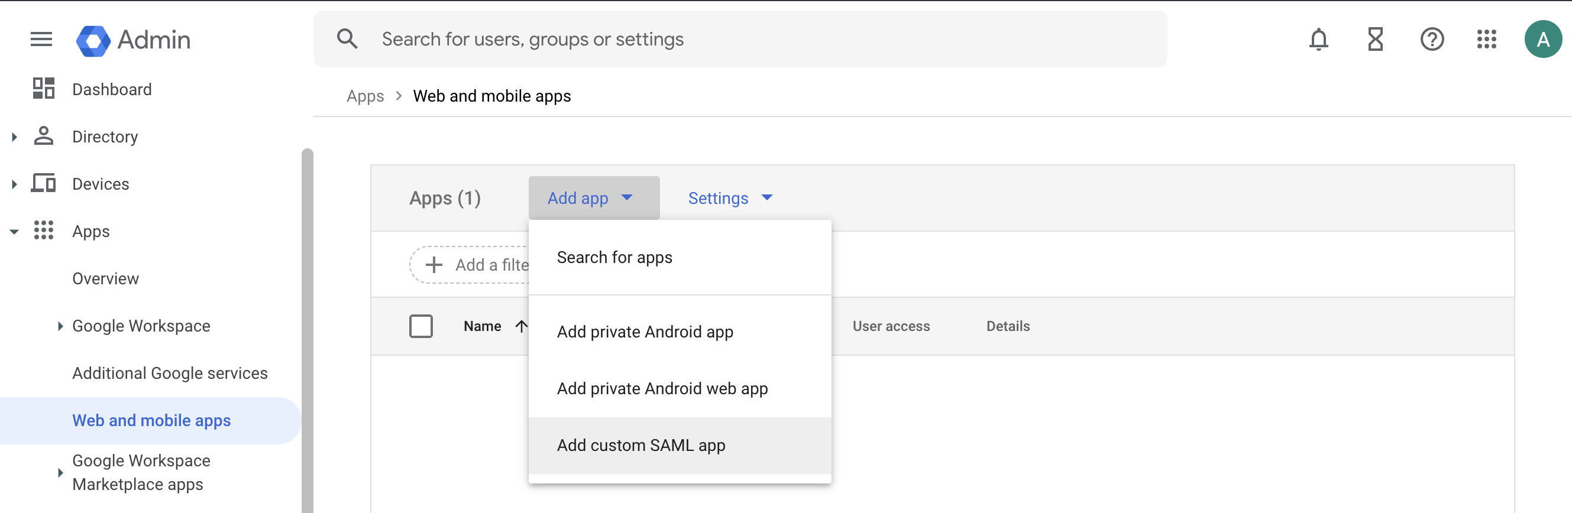Open the Help question mark icon
The image size is (1572, 513).
(x=1432, y=40)
